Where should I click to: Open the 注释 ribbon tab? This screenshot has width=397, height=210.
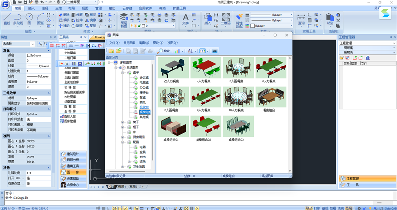pos(45,8)
